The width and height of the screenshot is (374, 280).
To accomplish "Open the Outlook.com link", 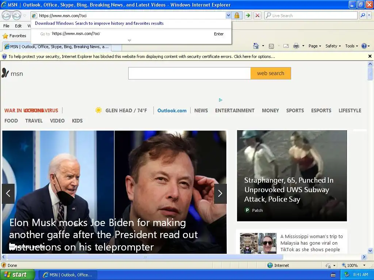I will [x=172, y=110].
